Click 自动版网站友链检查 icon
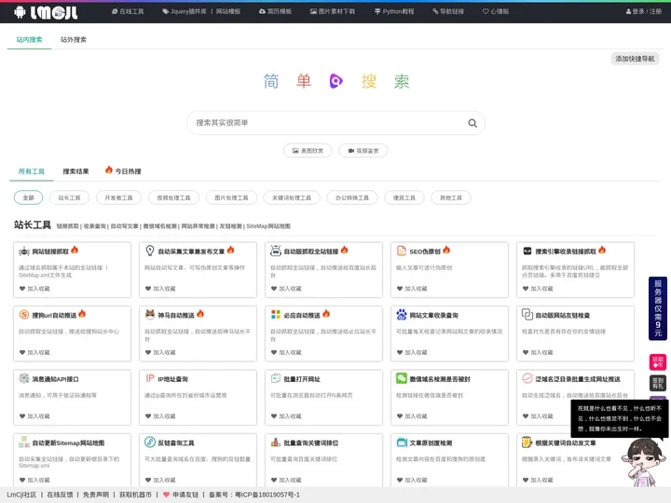Image resolution: width=671 pixels, height=503 pixels. tap(527, 315)
